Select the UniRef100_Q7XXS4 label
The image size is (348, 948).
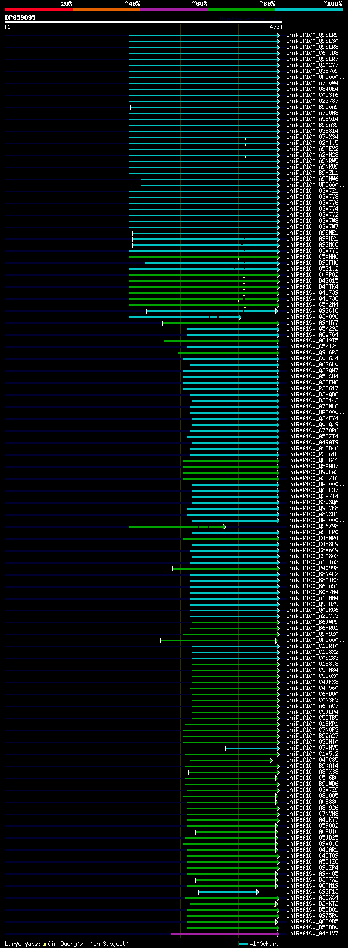tap(312, 137)
